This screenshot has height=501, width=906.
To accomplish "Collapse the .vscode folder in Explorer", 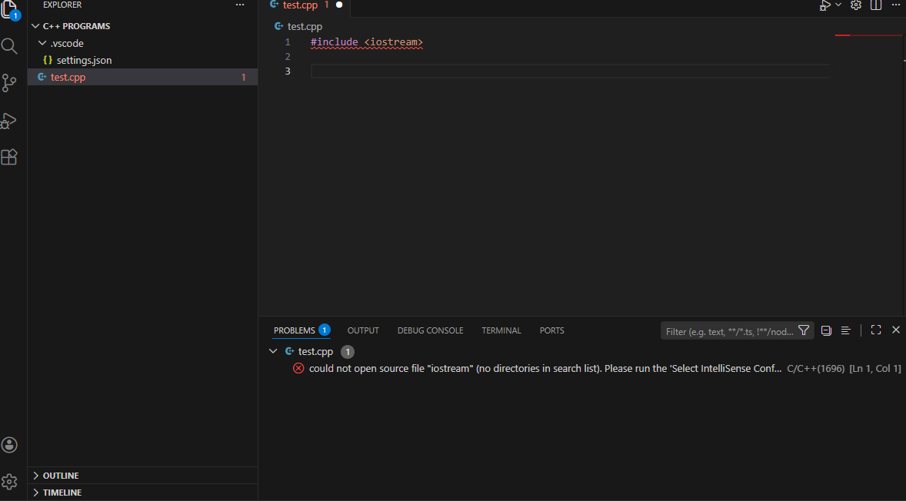I will click(x=43, y=43).
